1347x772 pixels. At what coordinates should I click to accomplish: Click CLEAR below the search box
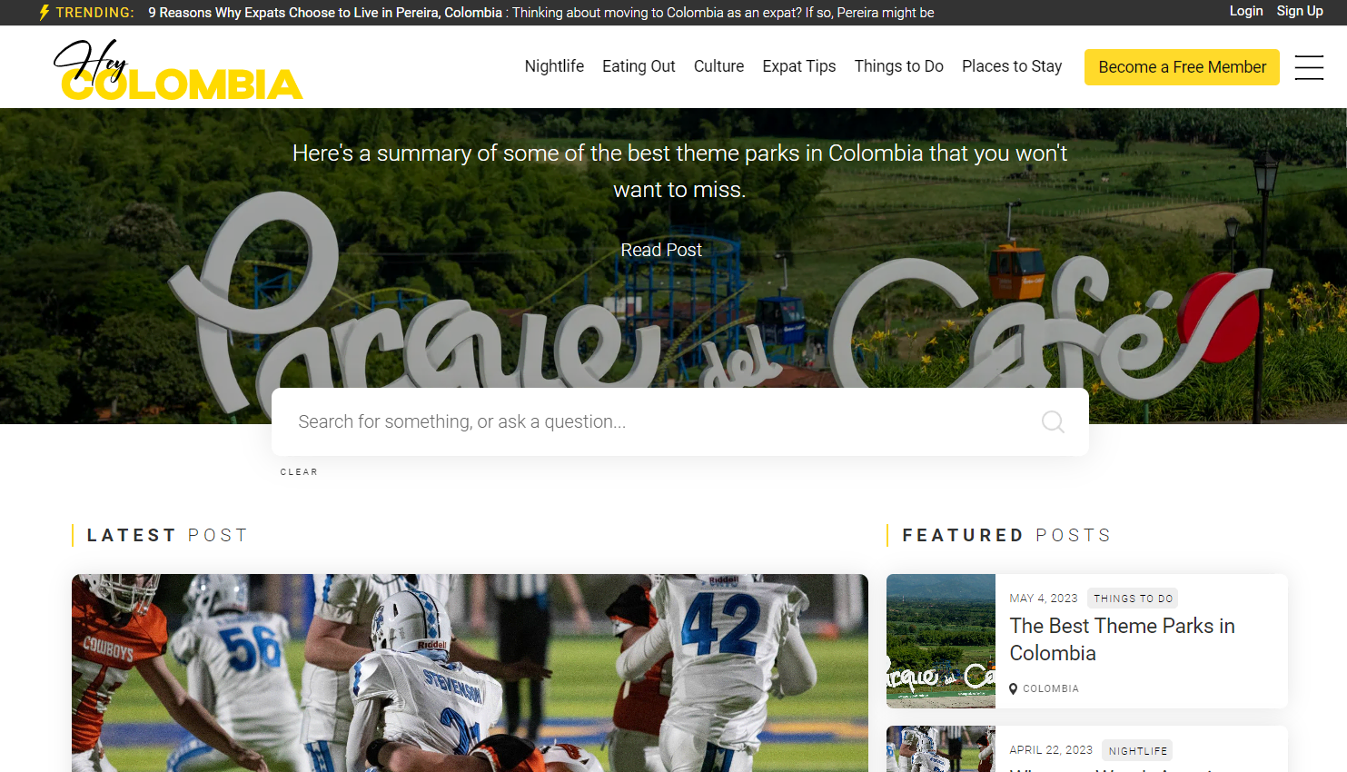[299, 472]
